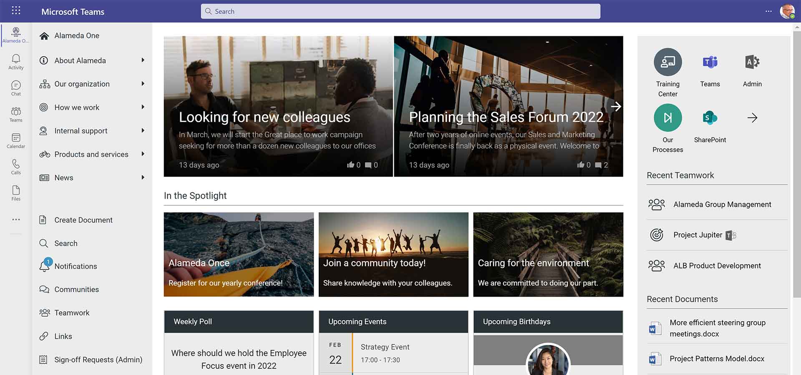This screenshot has width=801, height=375.
Task: Open comments on Looking for new colleagues
Action: 368,165
